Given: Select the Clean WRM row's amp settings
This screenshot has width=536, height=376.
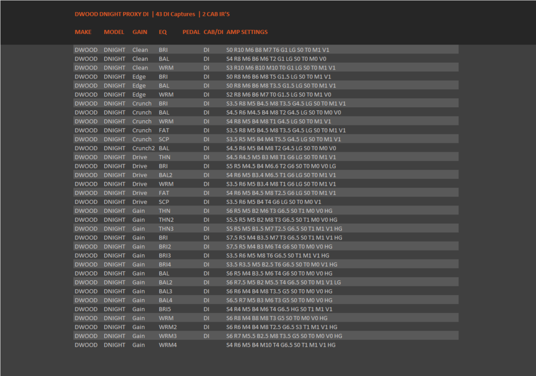Looking at the screenshot, I should 281,67.
